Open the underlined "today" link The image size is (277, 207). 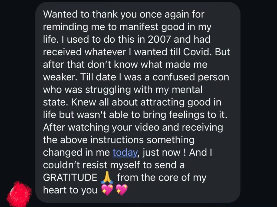[x=125, y=152]
